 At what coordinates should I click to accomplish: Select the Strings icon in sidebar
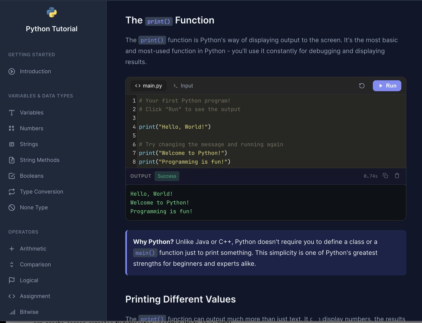coord(11,144)
